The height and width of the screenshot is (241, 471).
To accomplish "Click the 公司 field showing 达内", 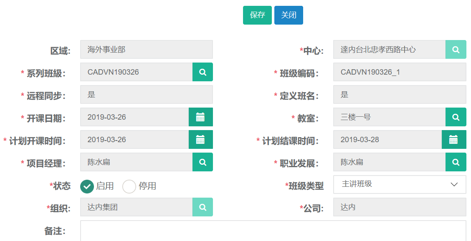I will pos(399,207).
